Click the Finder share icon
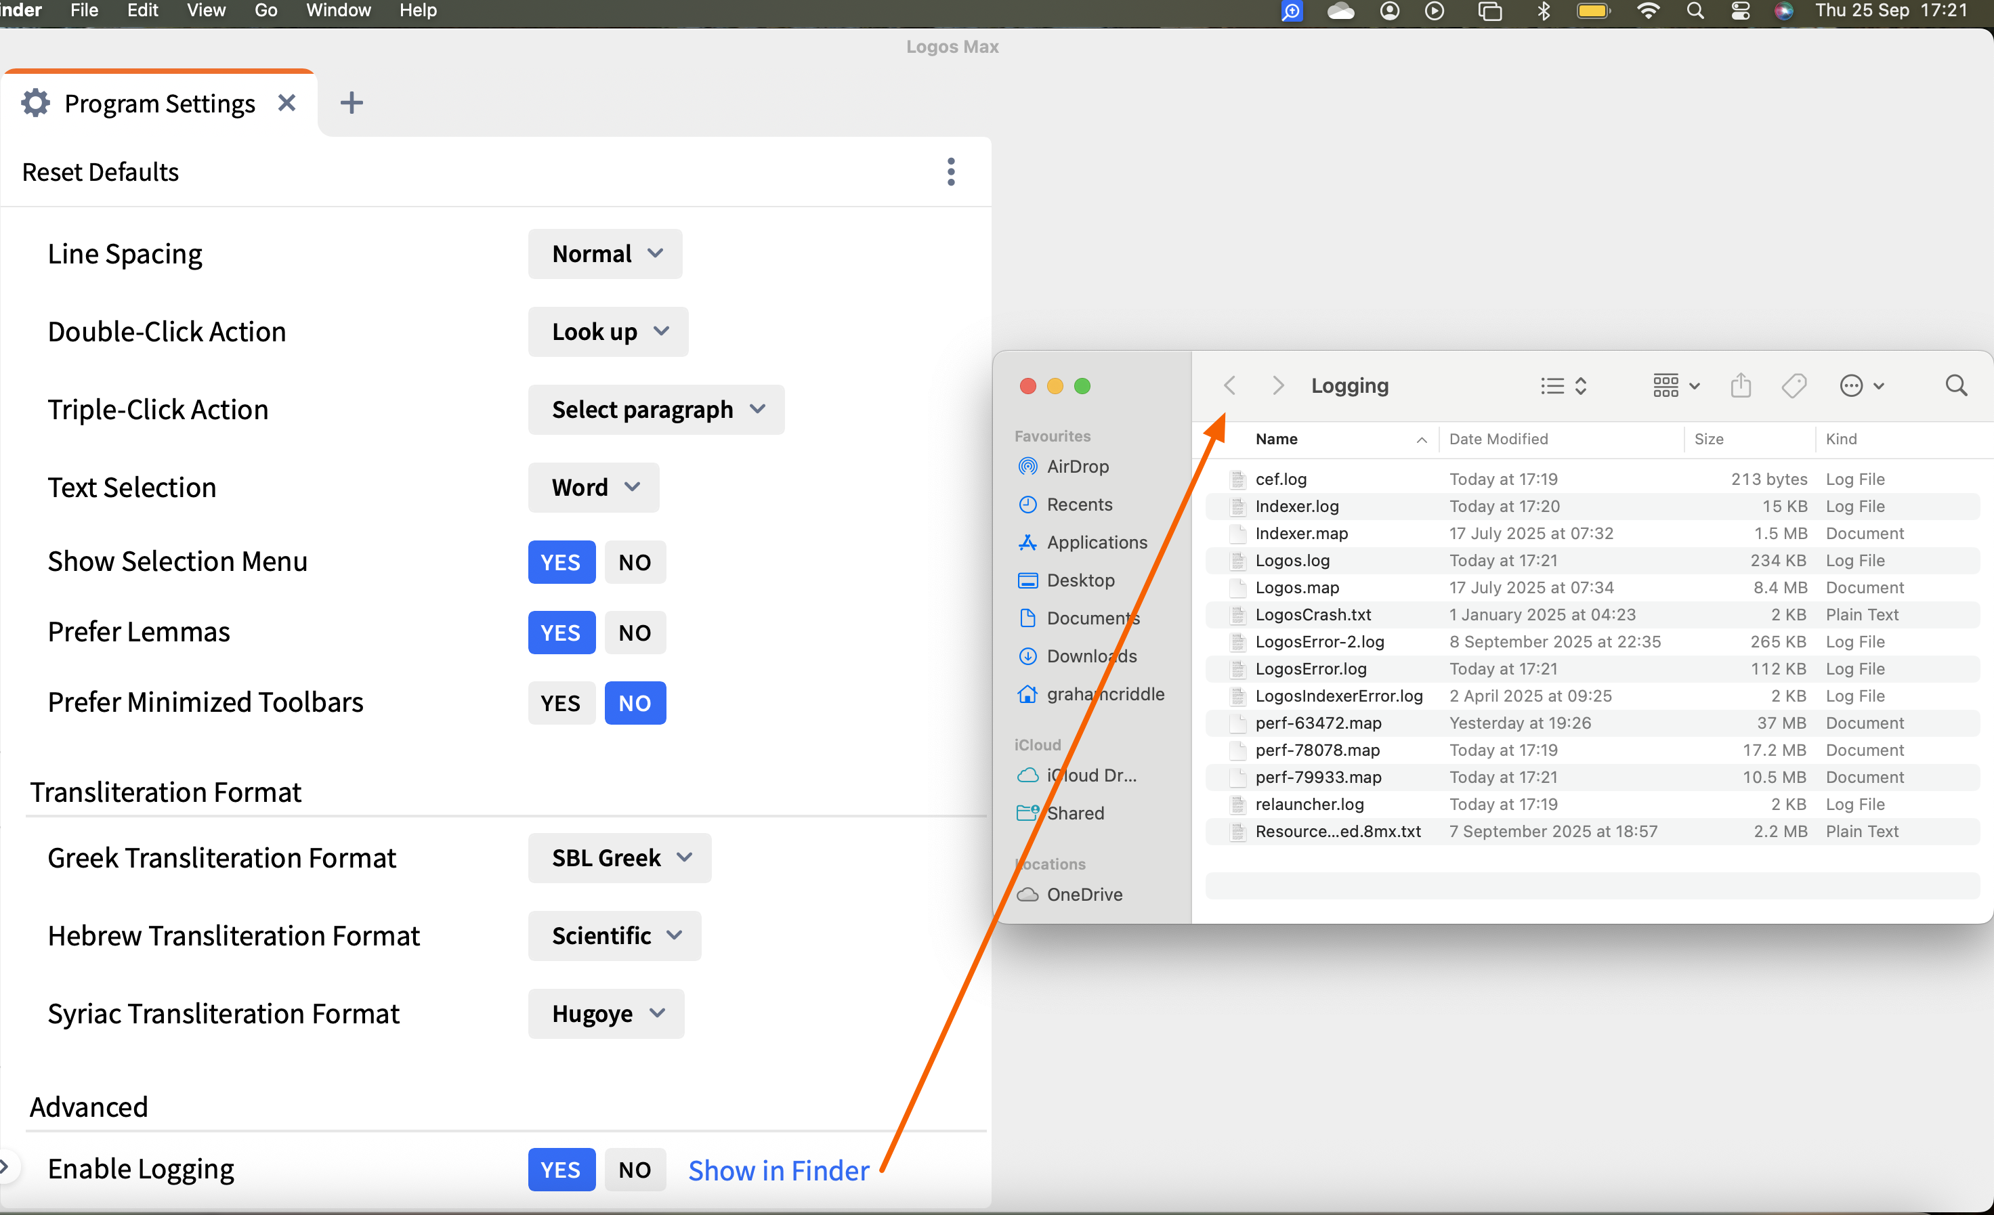Screen dimensions: 1994x1215 tap(1741, 386)
